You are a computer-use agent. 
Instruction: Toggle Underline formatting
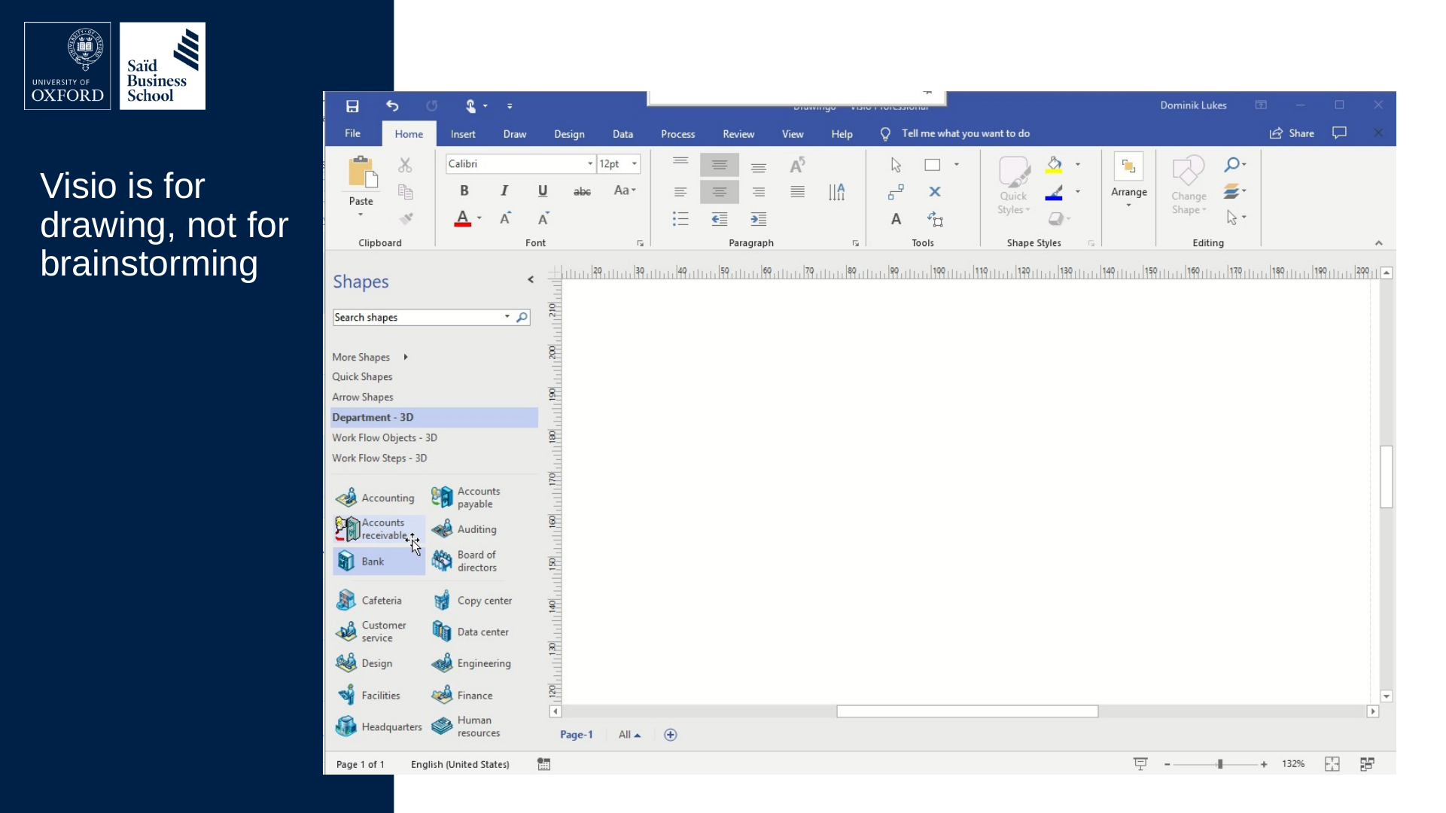pyautogui.click(x=543, y=191)
